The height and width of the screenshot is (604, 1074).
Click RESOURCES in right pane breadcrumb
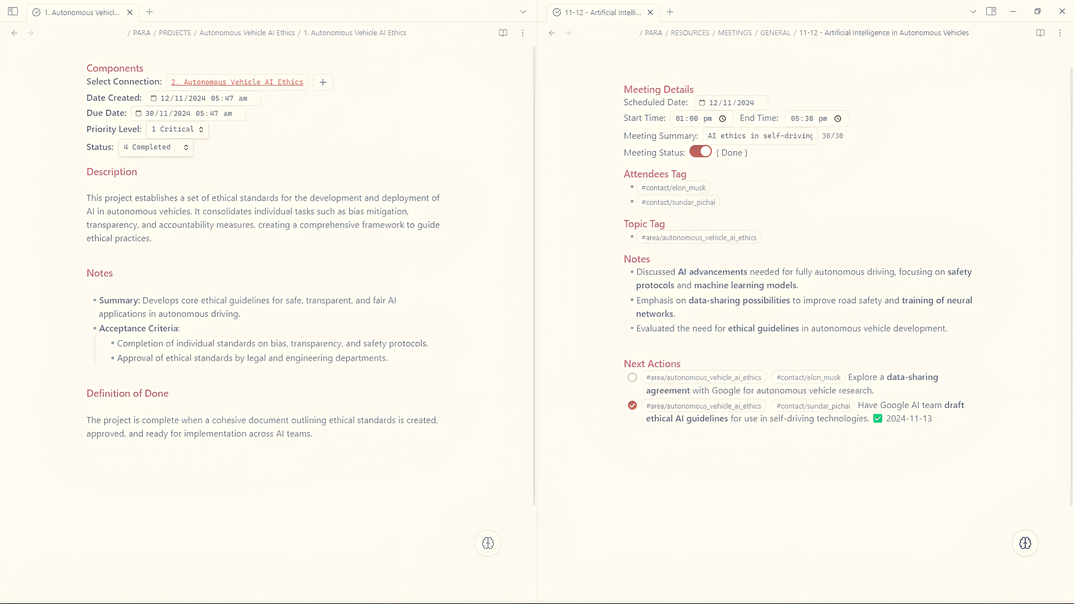click(x=690, y=32)
